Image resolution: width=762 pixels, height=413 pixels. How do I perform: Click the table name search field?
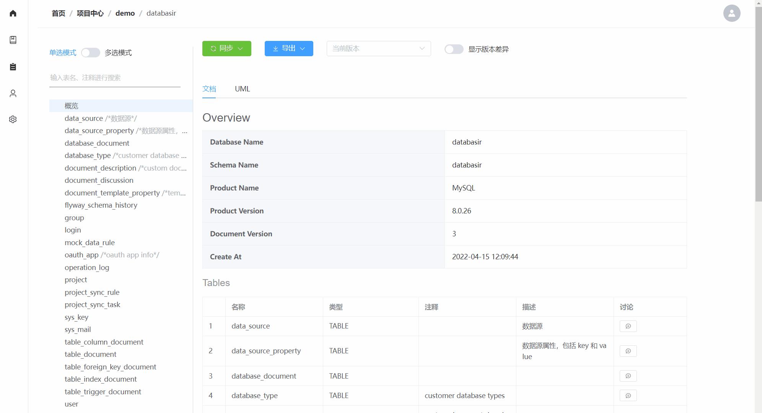115,78
